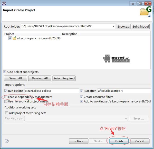Expand the Root folder dropdown arrow
Screen dimensions: 154x149
[x=114, y=26]
